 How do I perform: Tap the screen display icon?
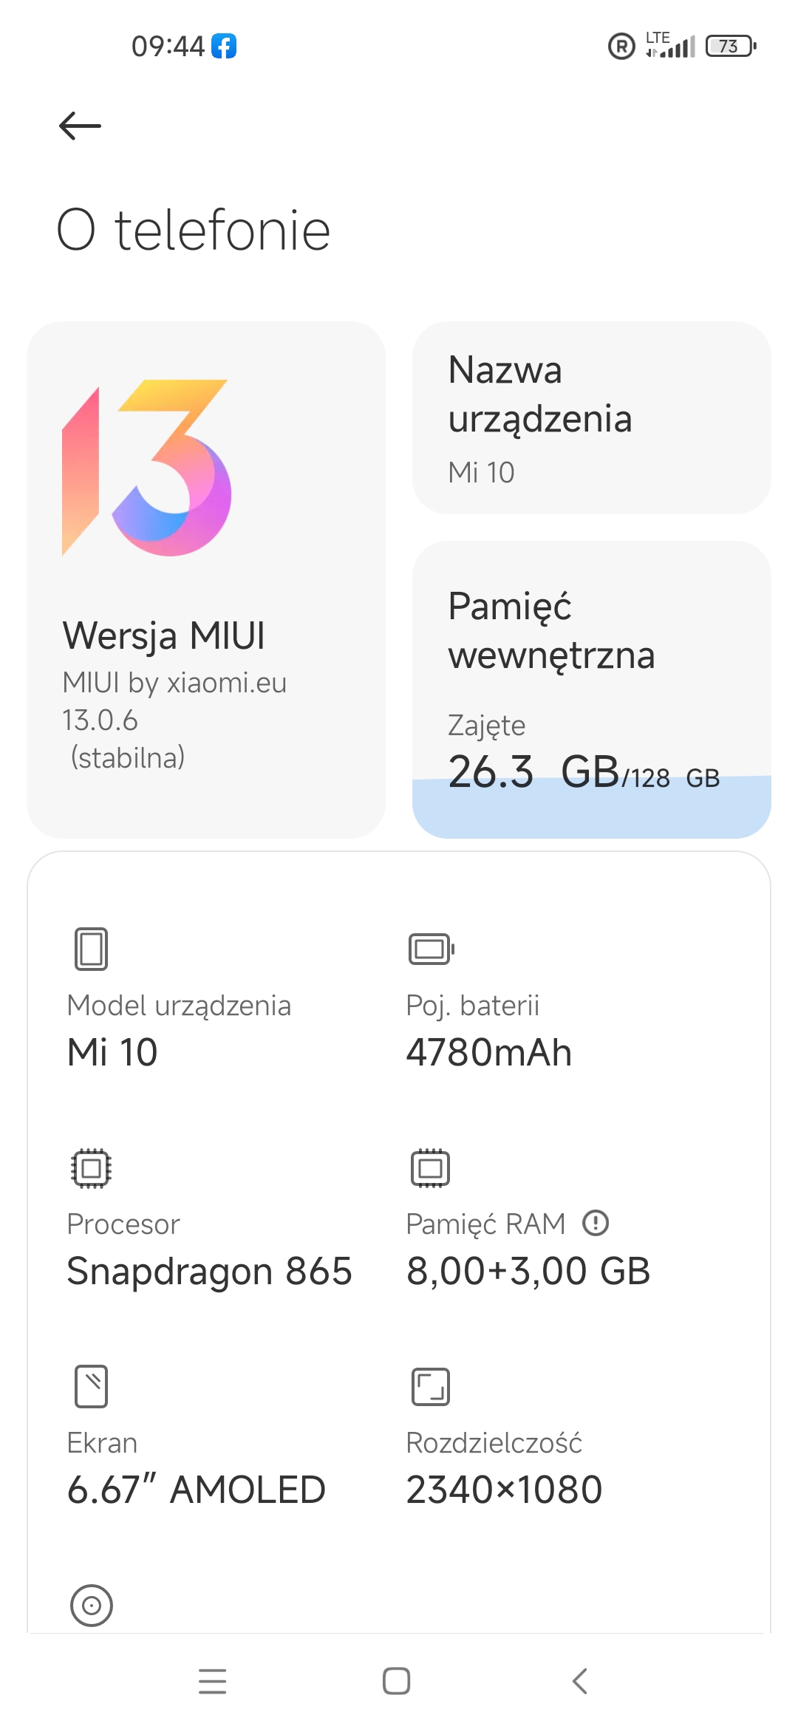(91, 1386)
